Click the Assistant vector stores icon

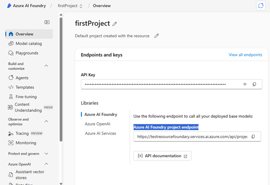point(11,175)
